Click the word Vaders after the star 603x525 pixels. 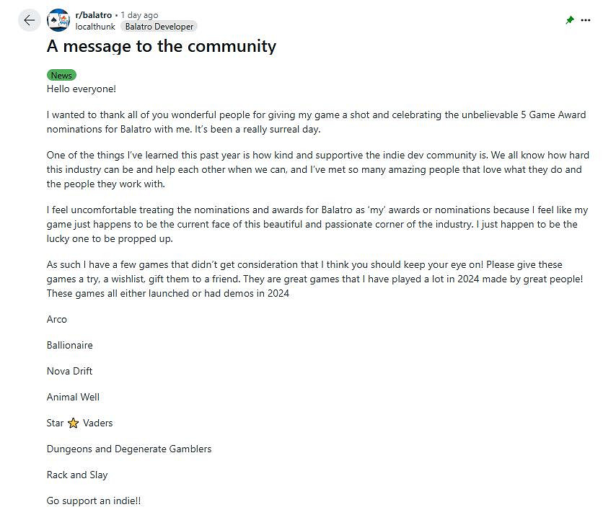coord(97,423)
